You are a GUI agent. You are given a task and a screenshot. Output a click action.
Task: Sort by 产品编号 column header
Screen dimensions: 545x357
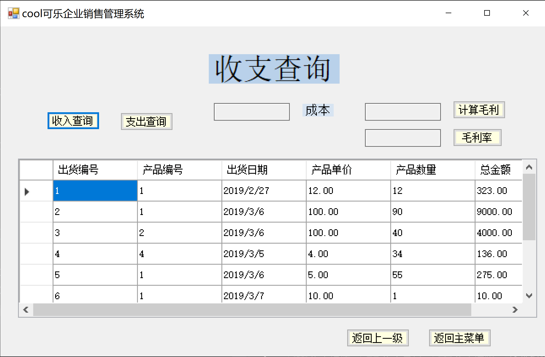point(180,170)
